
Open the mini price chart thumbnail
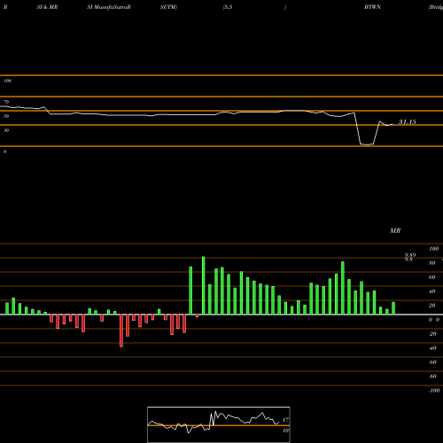[219, 424]
